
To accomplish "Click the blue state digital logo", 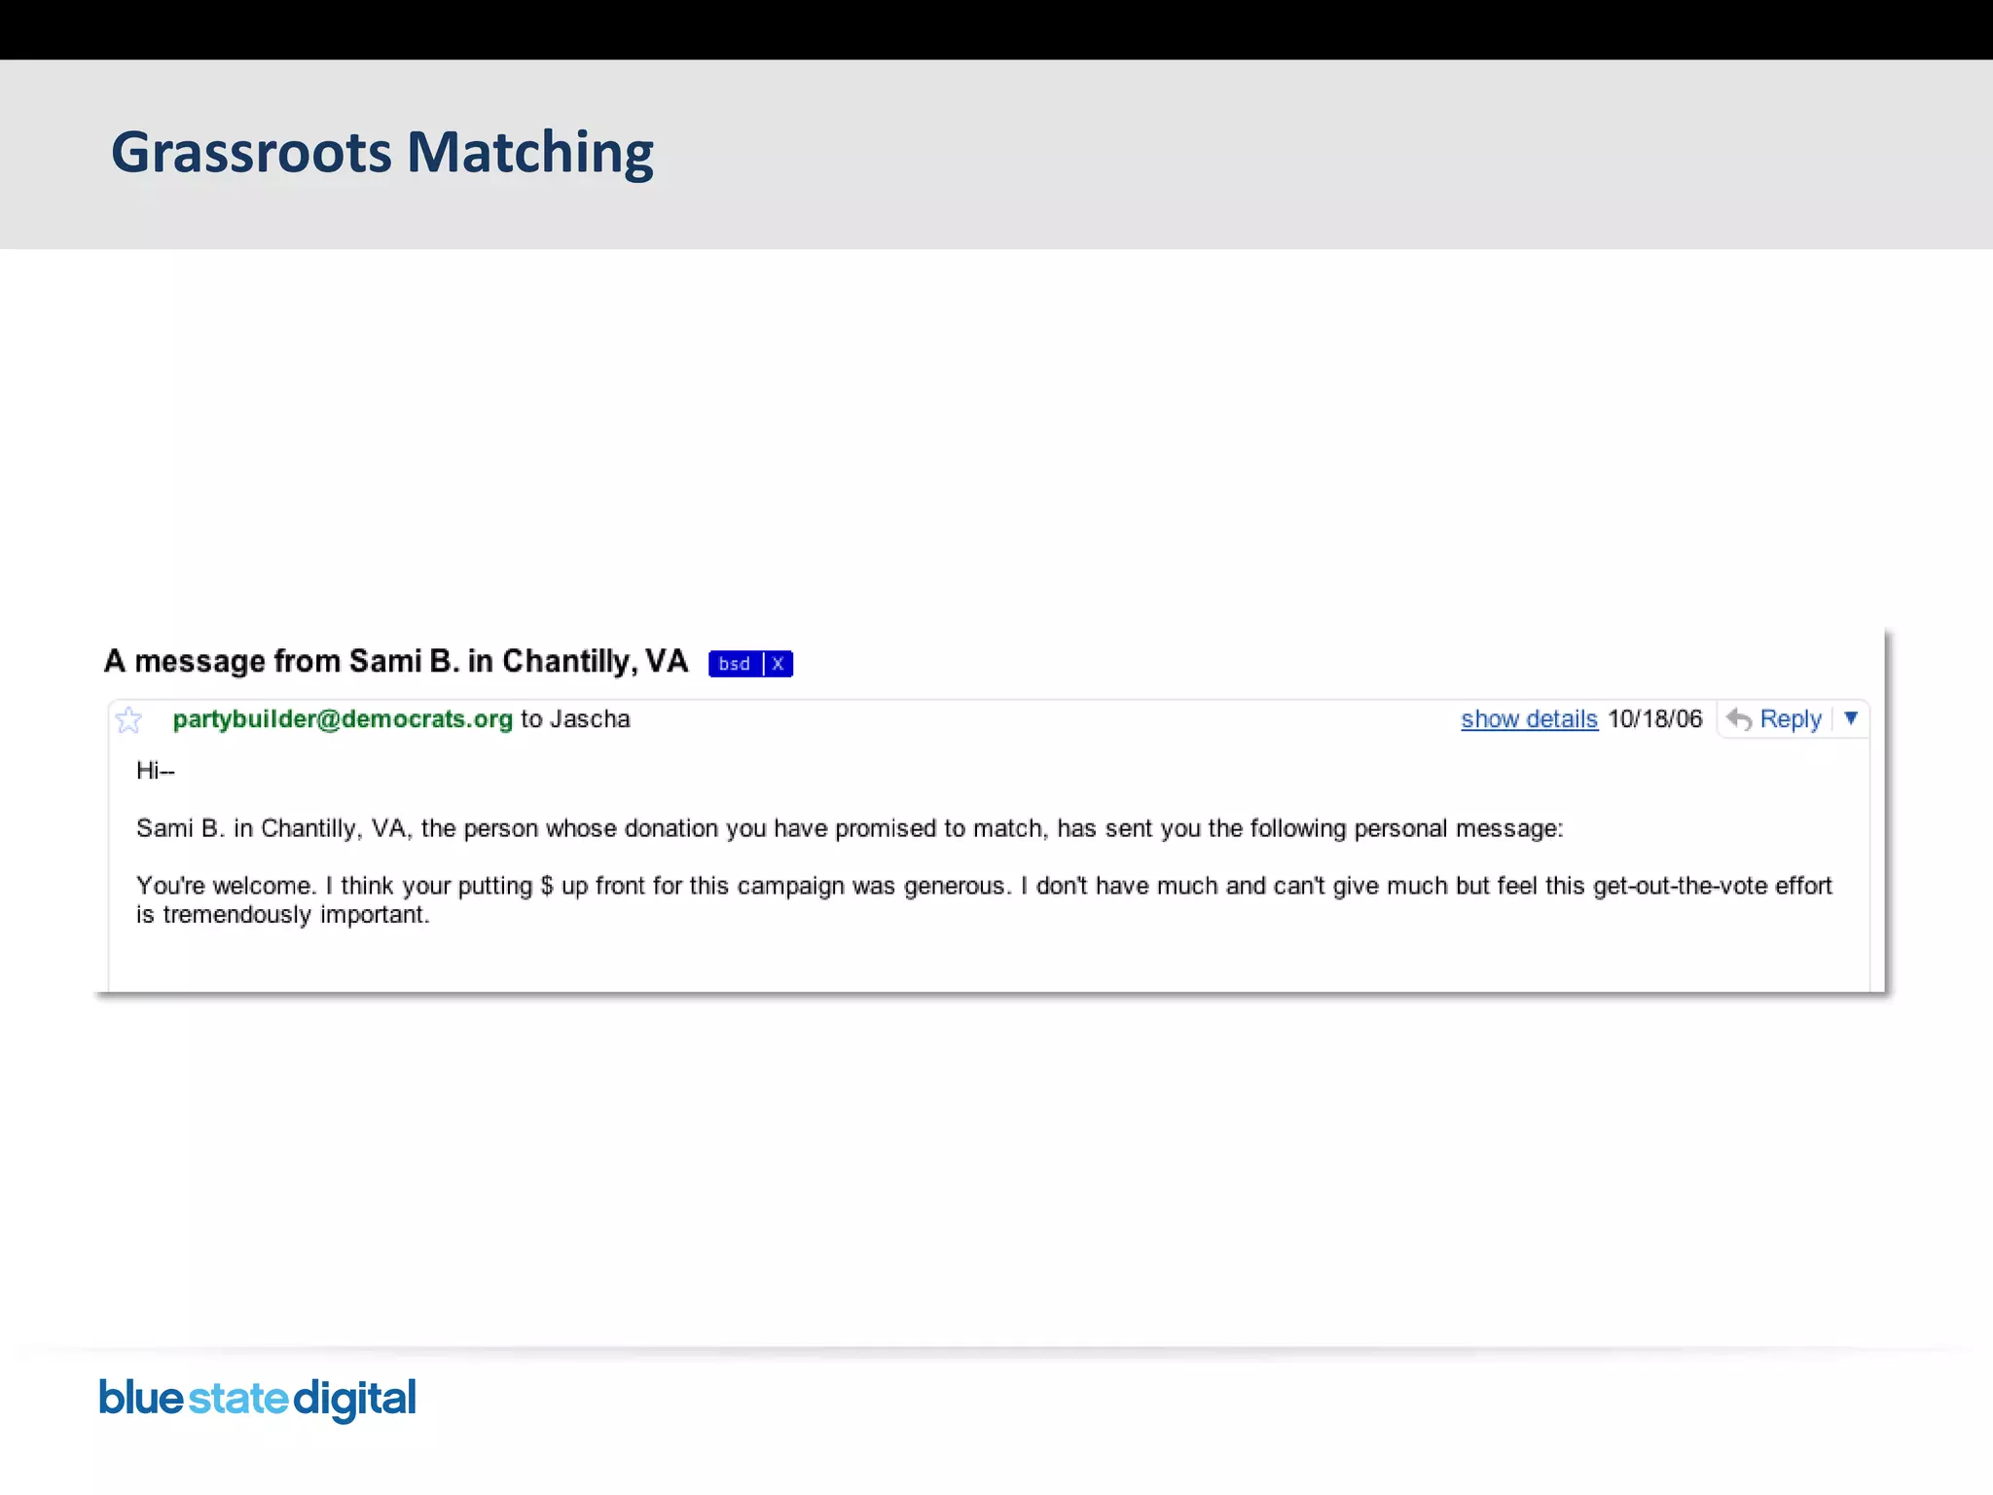I will [x=258, y=1400].
